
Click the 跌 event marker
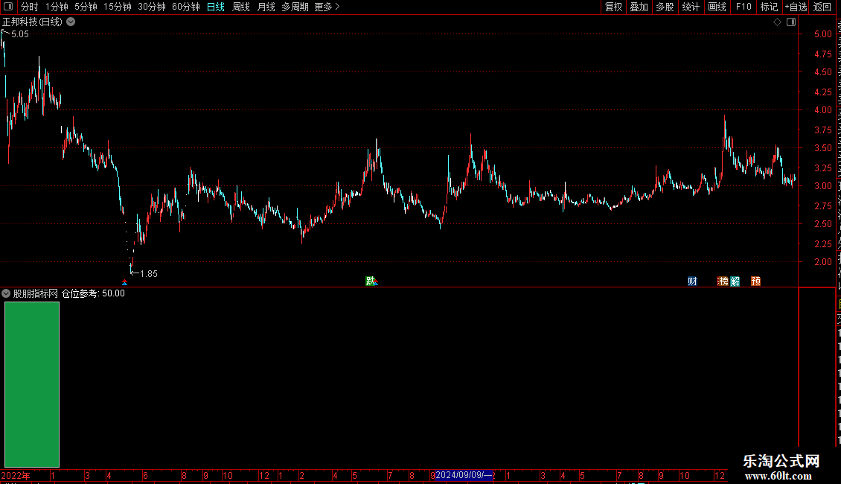coord(370,281)
